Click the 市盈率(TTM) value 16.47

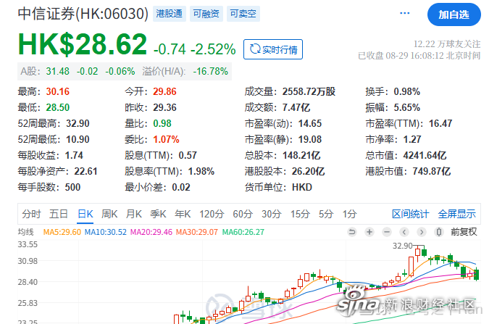coord(440,123)
